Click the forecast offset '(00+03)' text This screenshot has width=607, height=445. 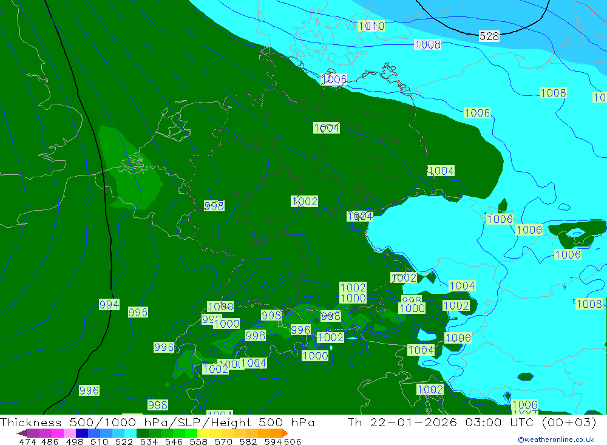pyautogui.click(x=569, y=422)
